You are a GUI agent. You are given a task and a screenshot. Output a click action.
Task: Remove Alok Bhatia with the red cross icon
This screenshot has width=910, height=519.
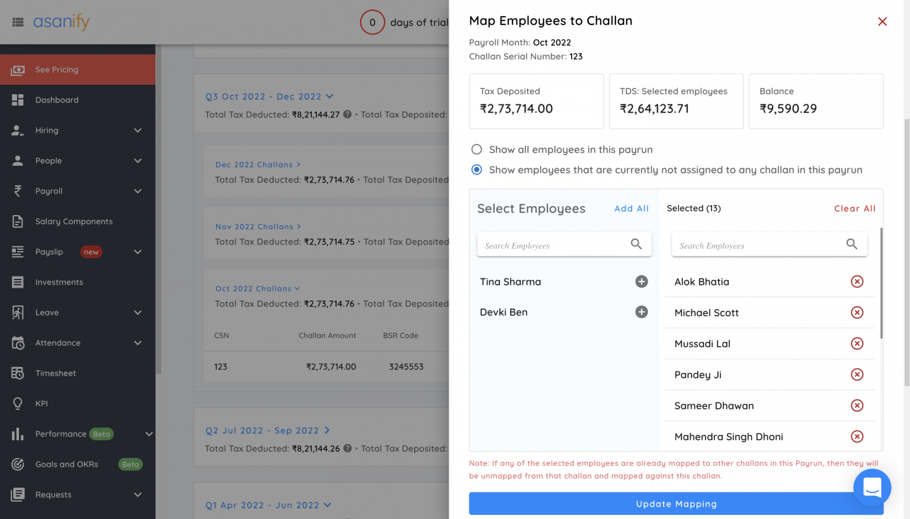857,281
